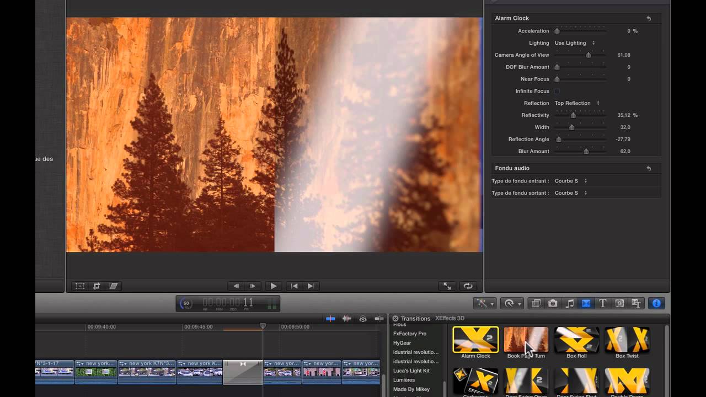
Task: Adjust the Acceleration slider
Action: [557, 31]
